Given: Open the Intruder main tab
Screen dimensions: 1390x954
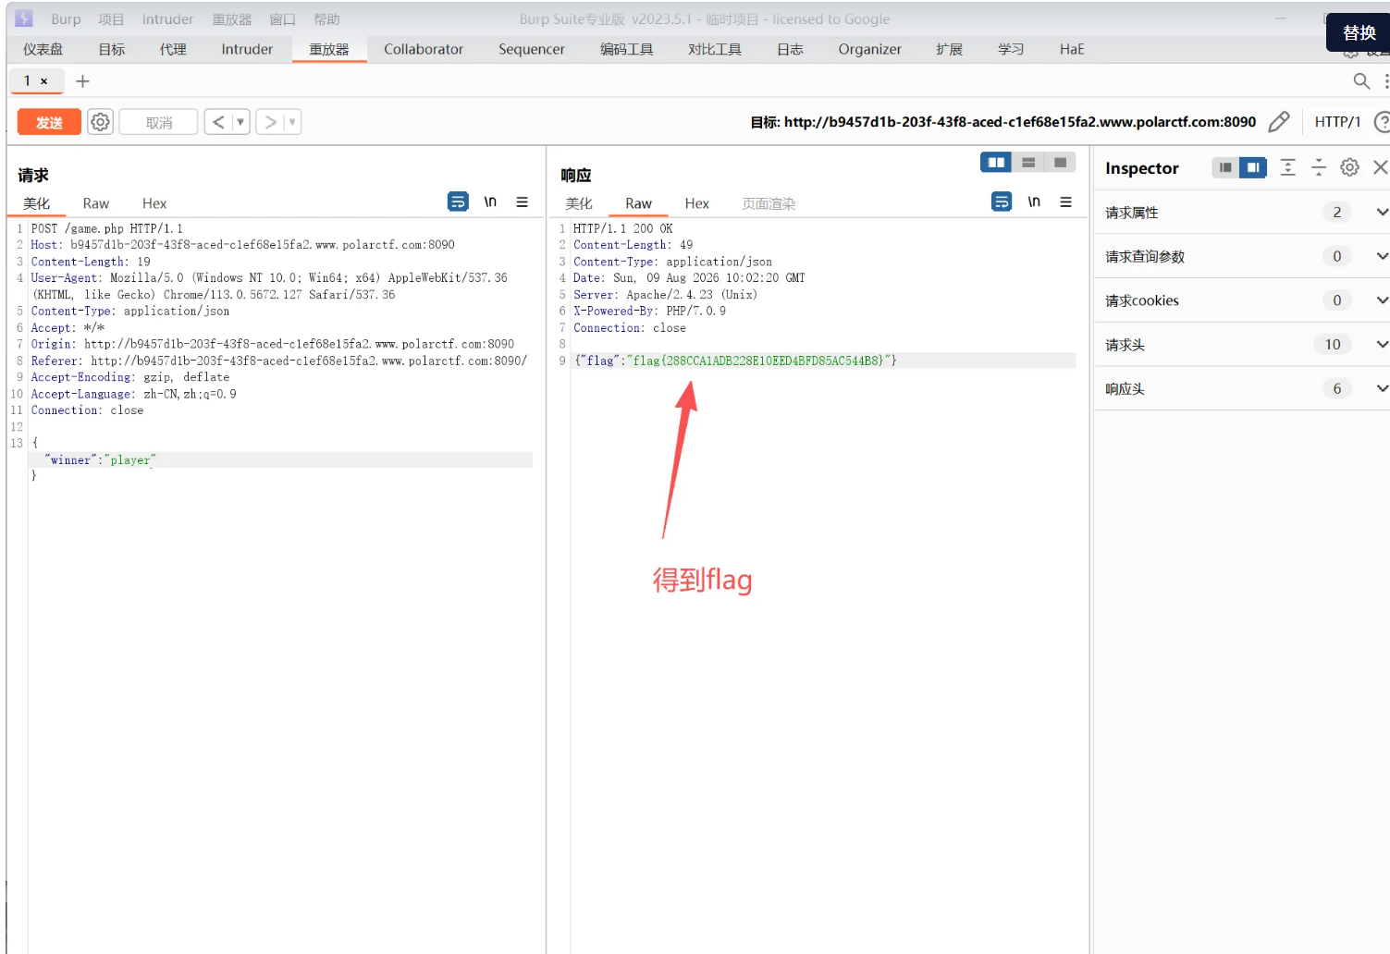Looking at the screenshot, I should pyautogui.click(x=247, y=49).
